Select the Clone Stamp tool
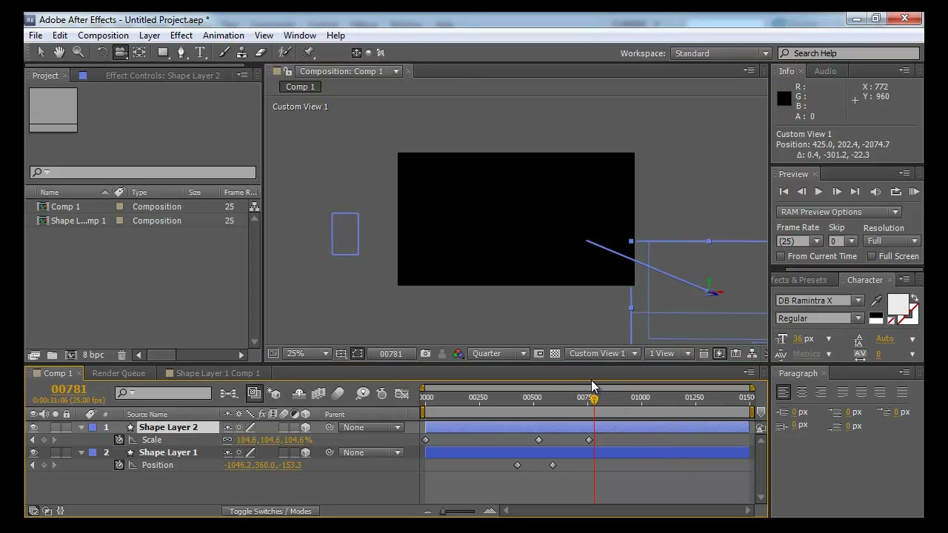The height and width of the screenshot is (533, 948). [241, 53]
